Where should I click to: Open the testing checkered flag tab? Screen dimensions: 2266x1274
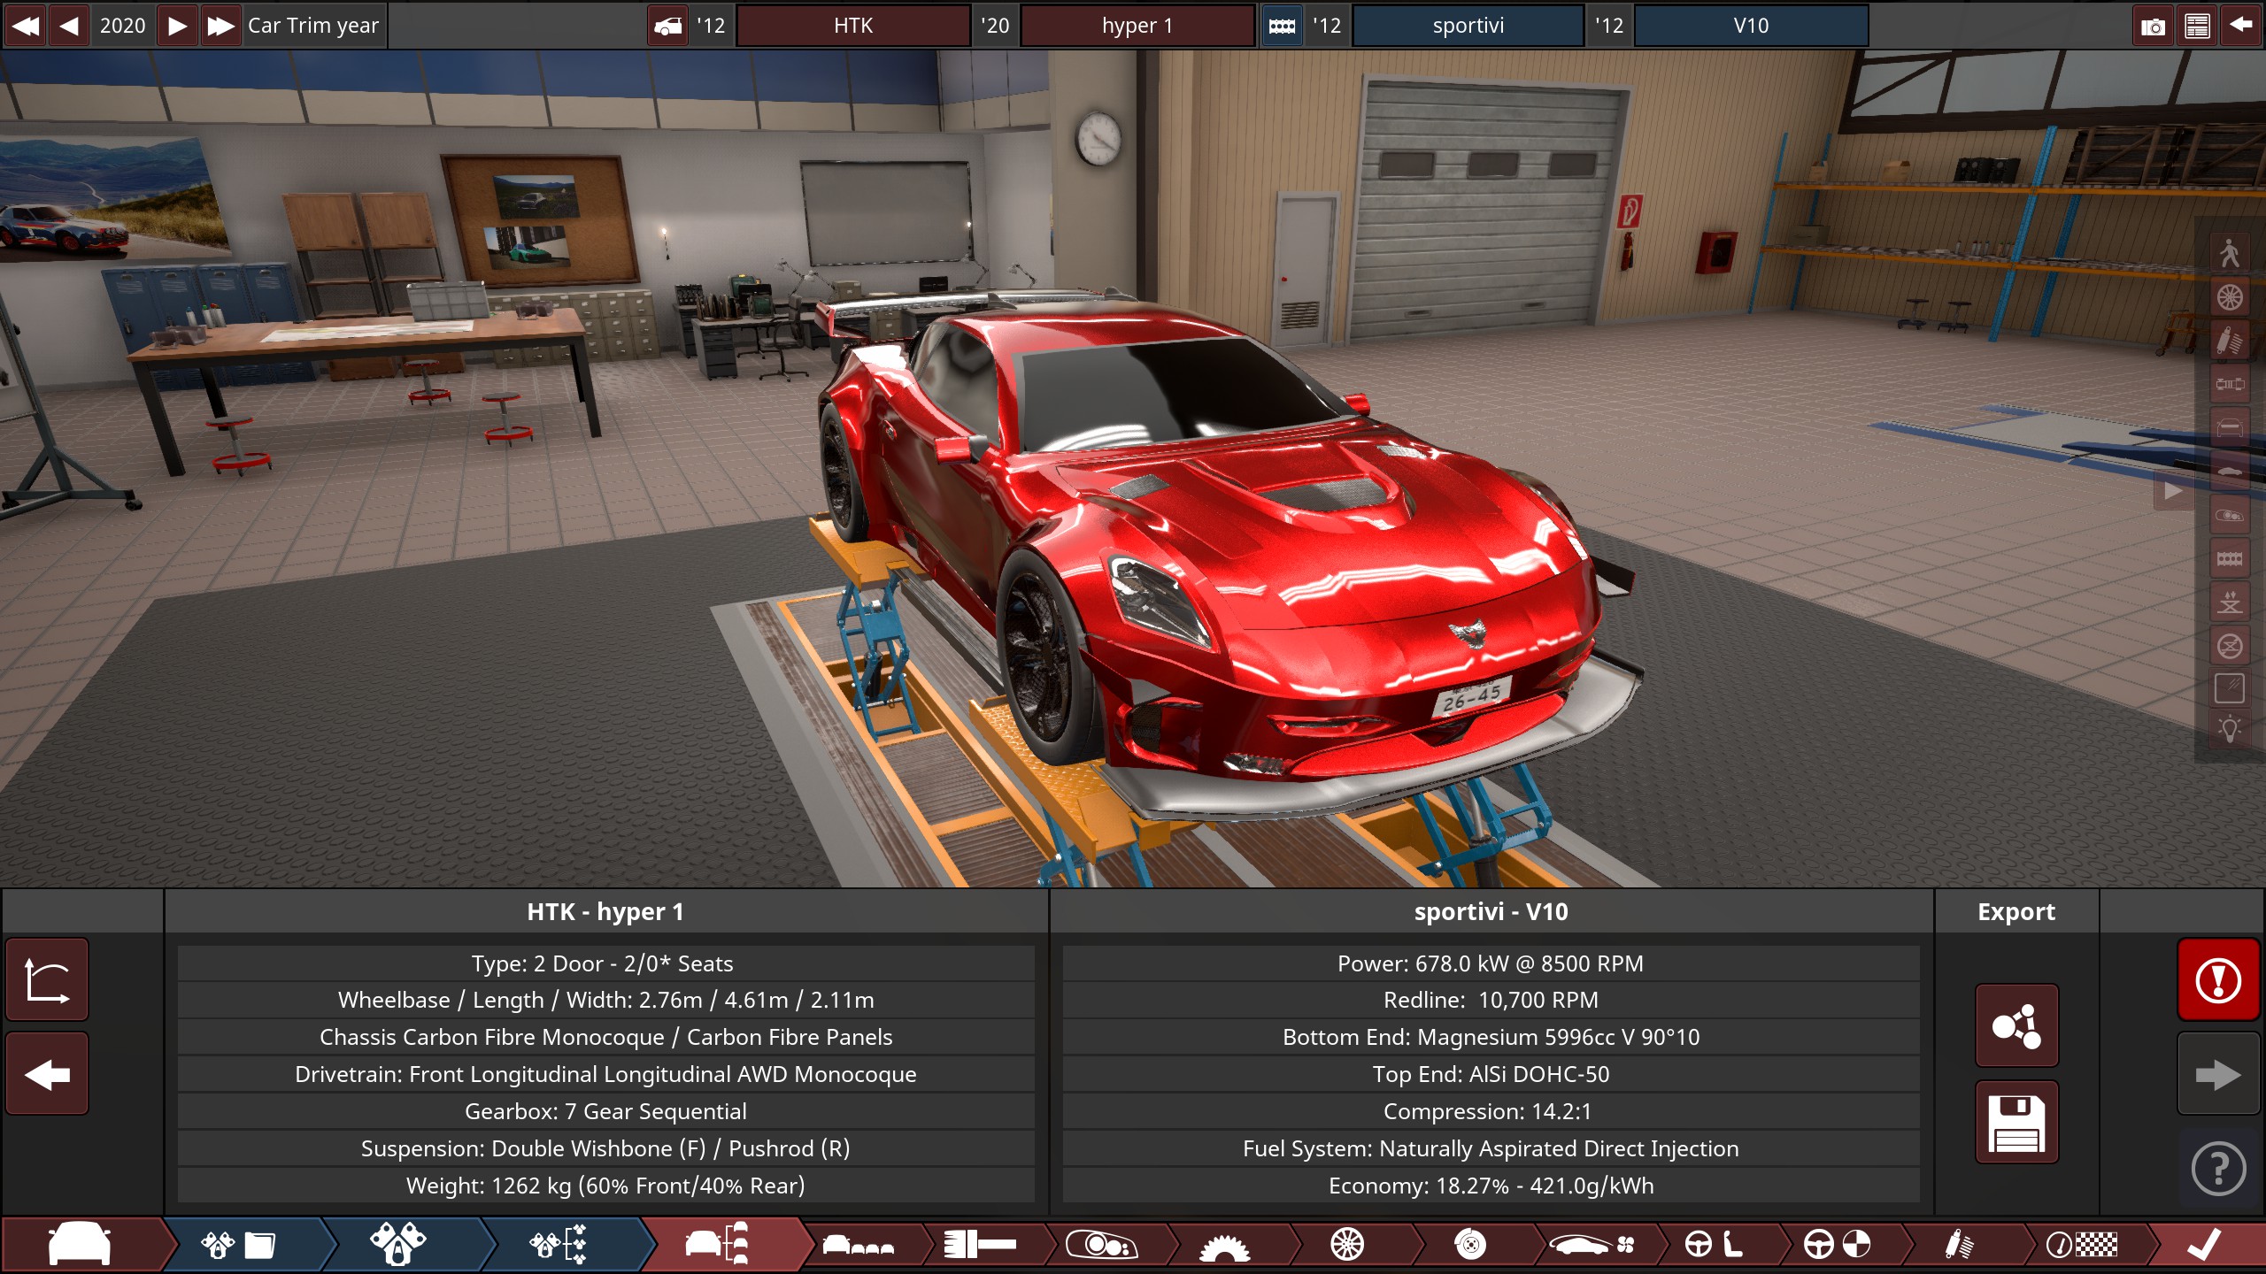[2082, 1245]
